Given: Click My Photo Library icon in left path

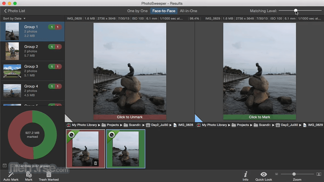Looking at the screenshot, I should [x=69, y=125].
